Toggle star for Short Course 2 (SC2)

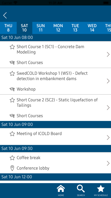point(12,100)
